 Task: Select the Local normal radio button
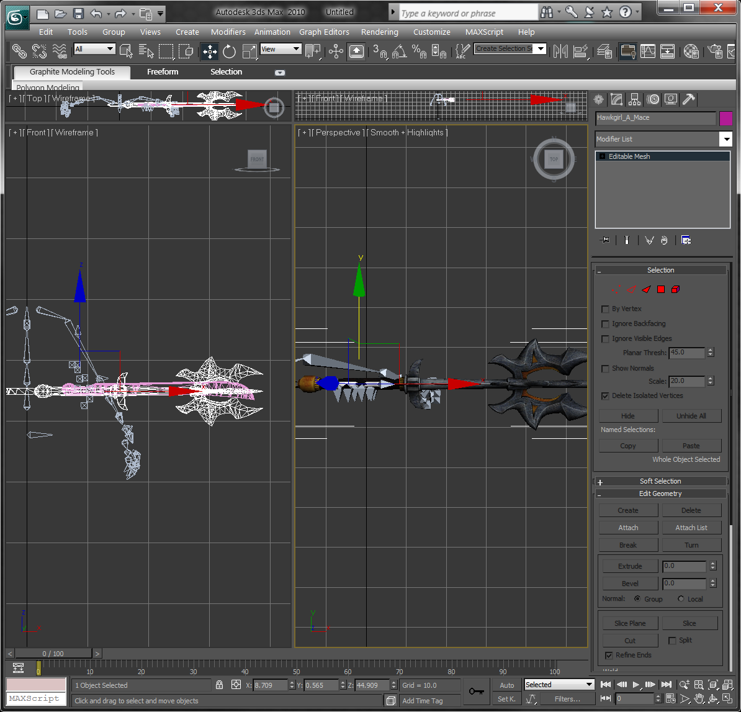coord(681,599)
